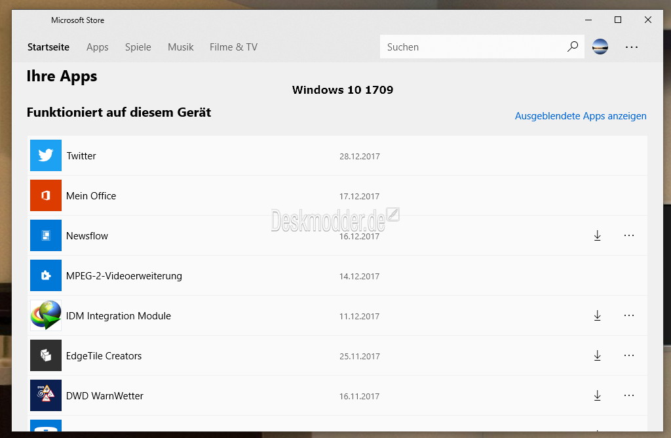
Task: Click the Ausgeblendete Apps anzeigen link
Action: (581, 116)
